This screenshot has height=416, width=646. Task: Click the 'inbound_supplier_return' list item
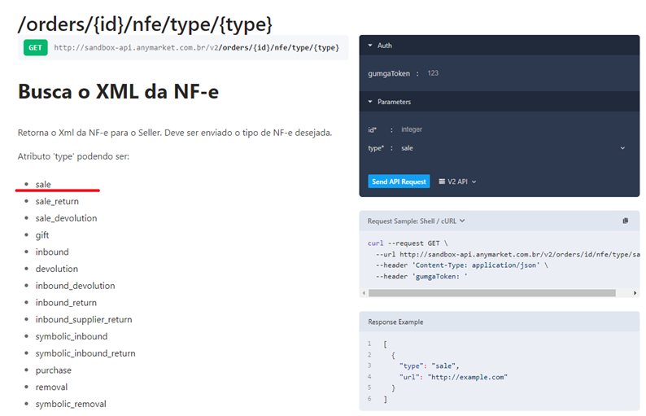(84, 319)
